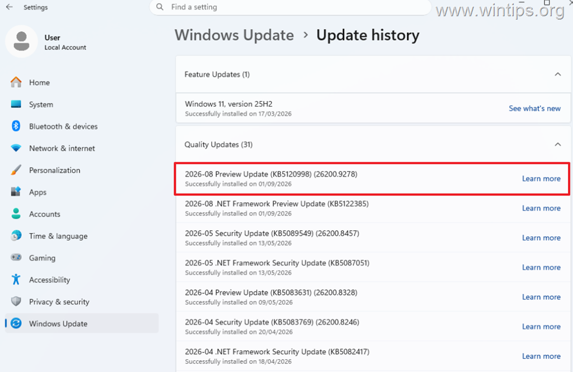Open System via its monitor icon
This screenshot has height=372, width=573.
point(16,104)
